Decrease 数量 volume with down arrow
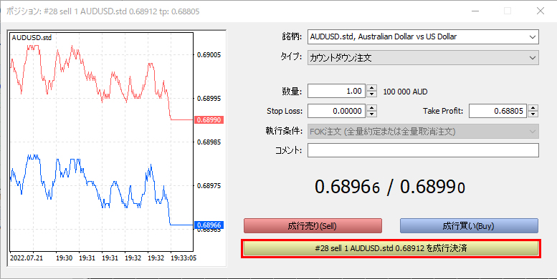The width and height of the screenshot is (557, 279). click(x=371, y=94)
